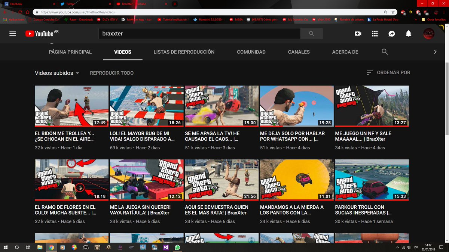Open the COMUNIDAD tab

click(x=251, y=52)
